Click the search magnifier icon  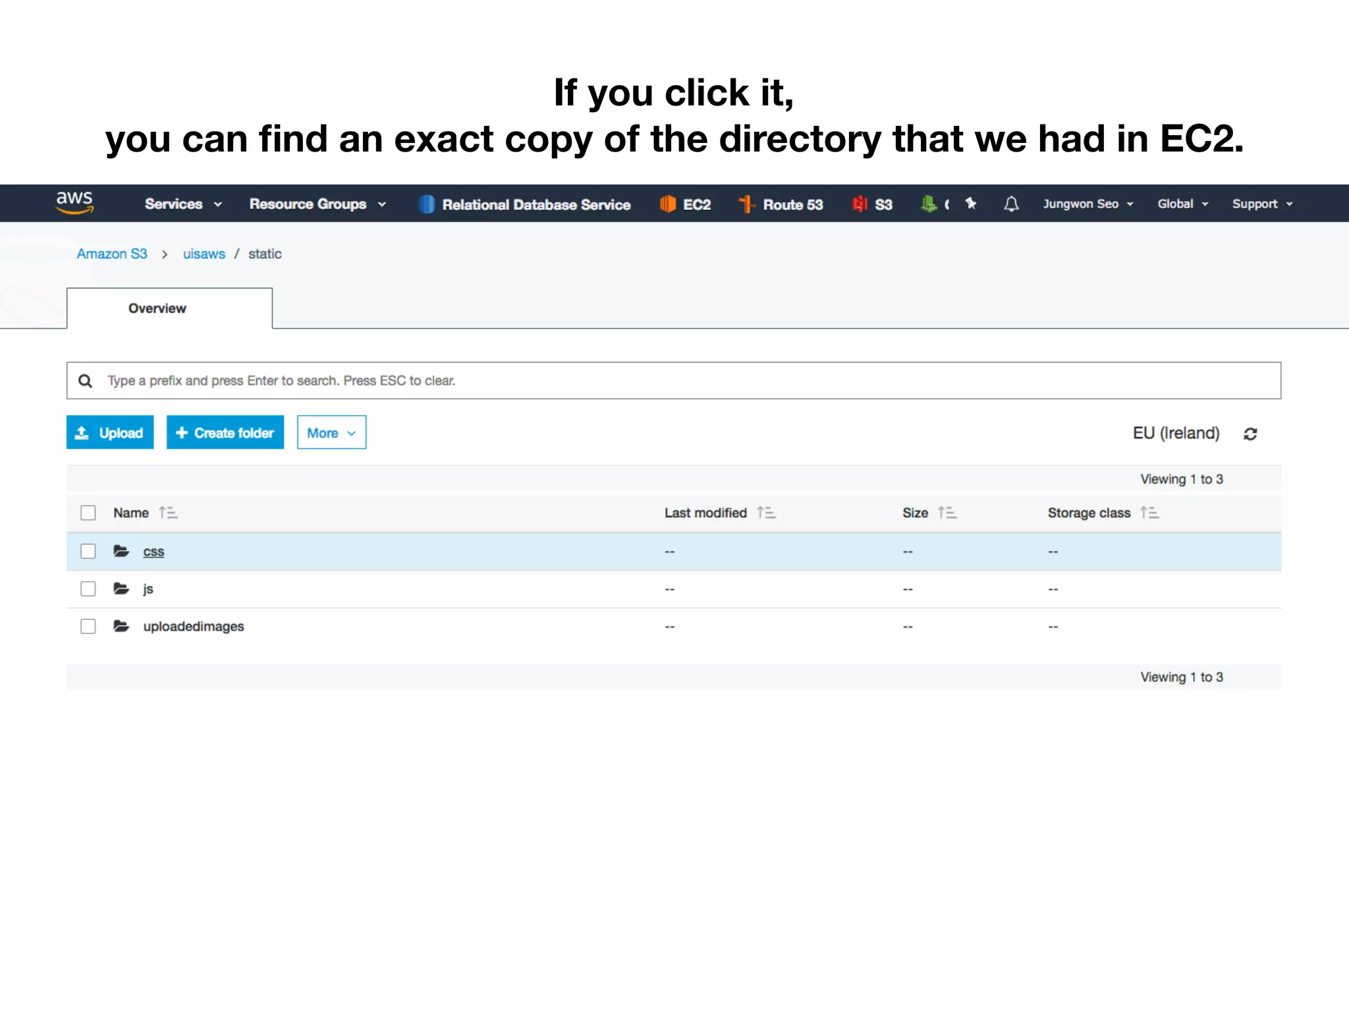[86, 381]
